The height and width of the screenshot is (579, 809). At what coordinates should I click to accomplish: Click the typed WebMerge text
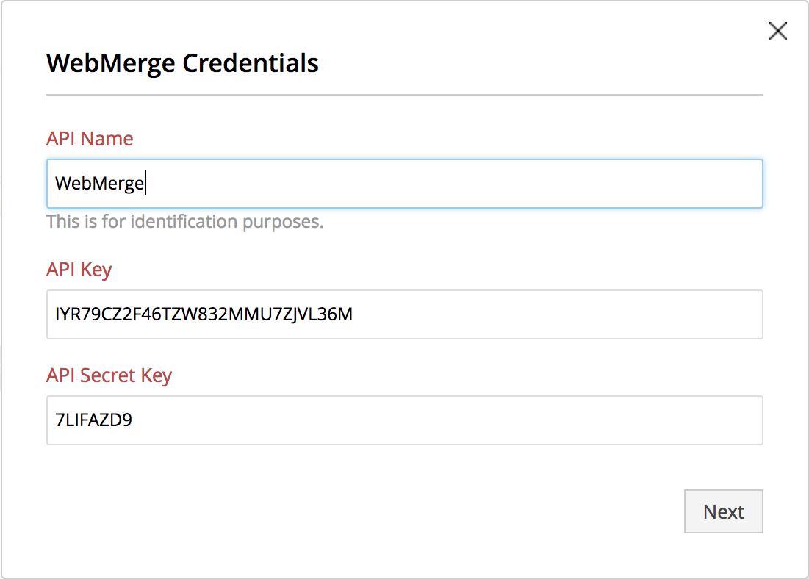click(x=99, y=184)
